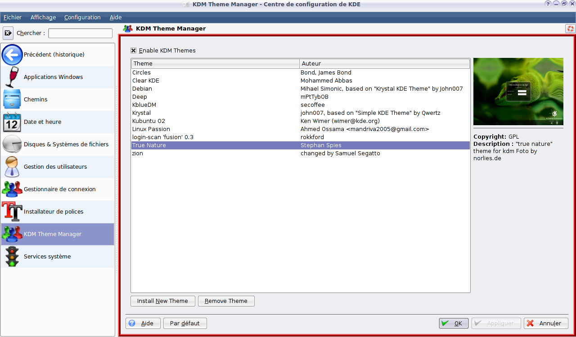Open Applications Windows wine glass icon
Viewport: 576px width, 337px height.
pos(12,77)
